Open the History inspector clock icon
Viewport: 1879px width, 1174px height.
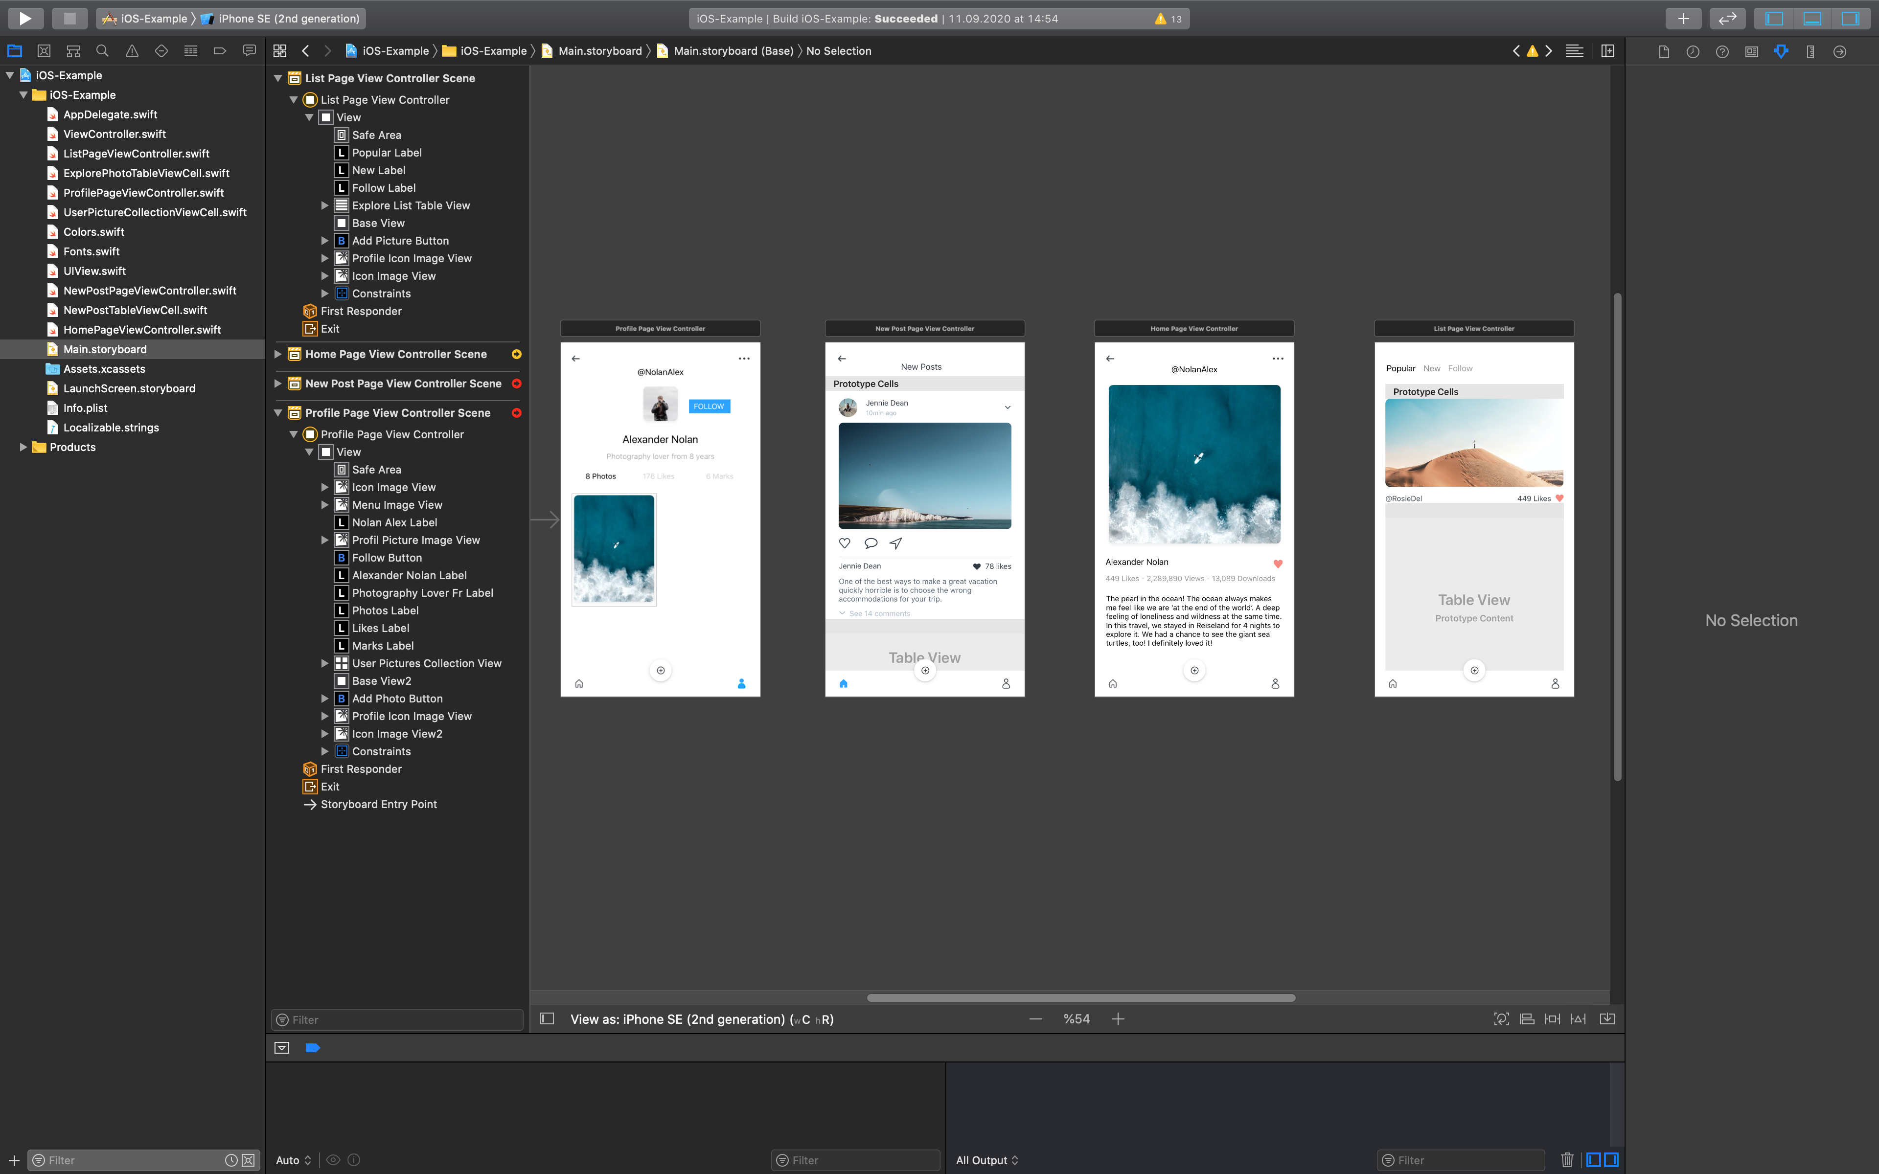[x=1693, y=52]
